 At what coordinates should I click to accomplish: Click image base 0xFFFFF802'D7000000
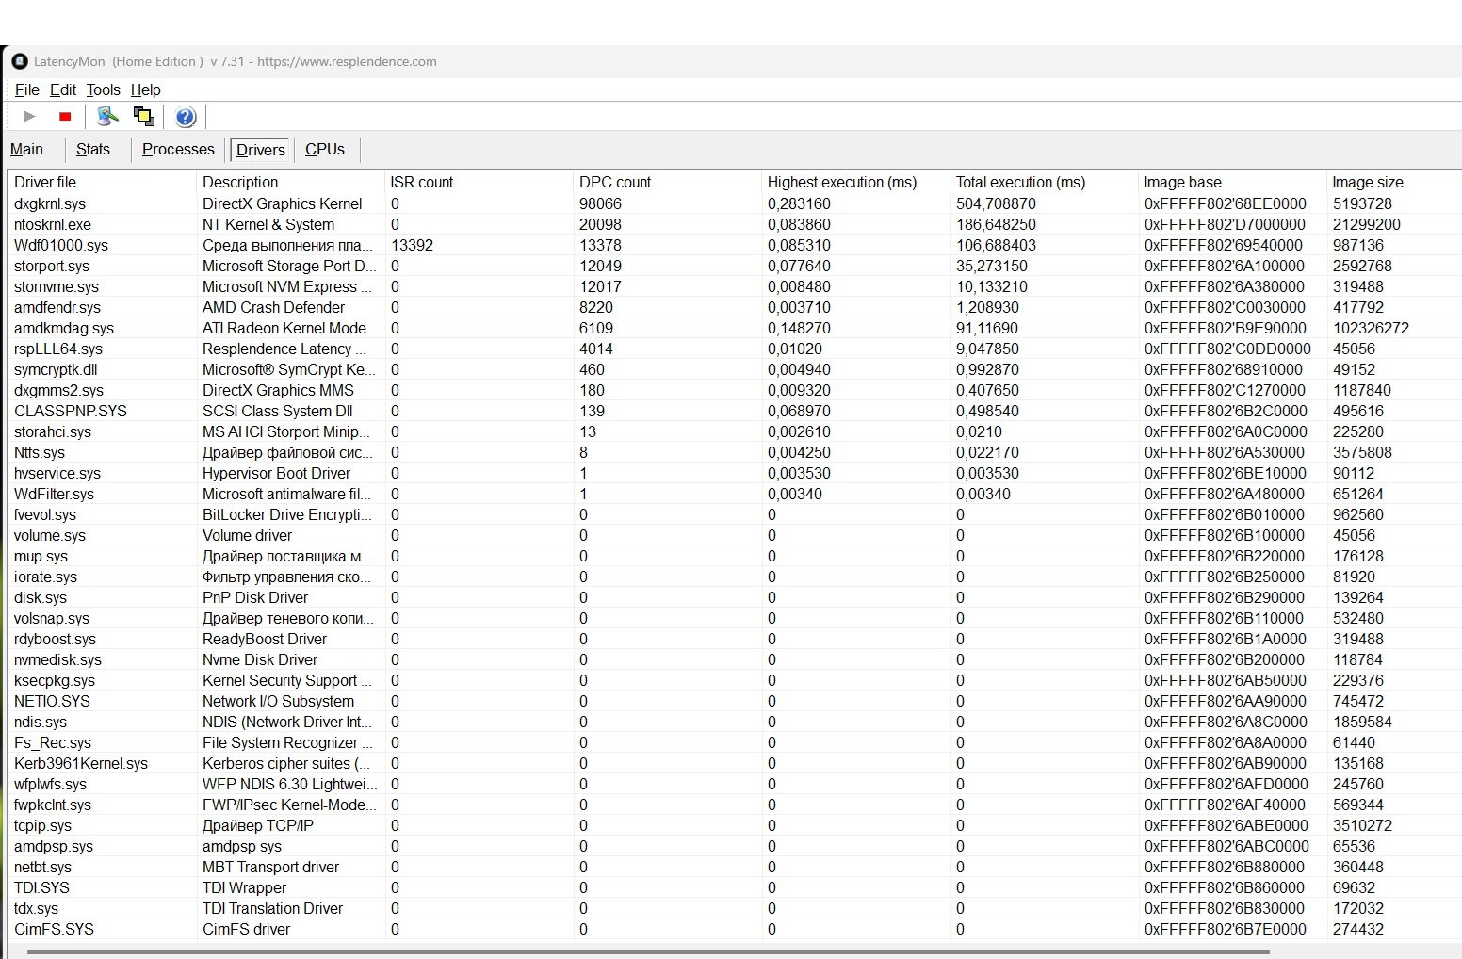coord(1225,224)
